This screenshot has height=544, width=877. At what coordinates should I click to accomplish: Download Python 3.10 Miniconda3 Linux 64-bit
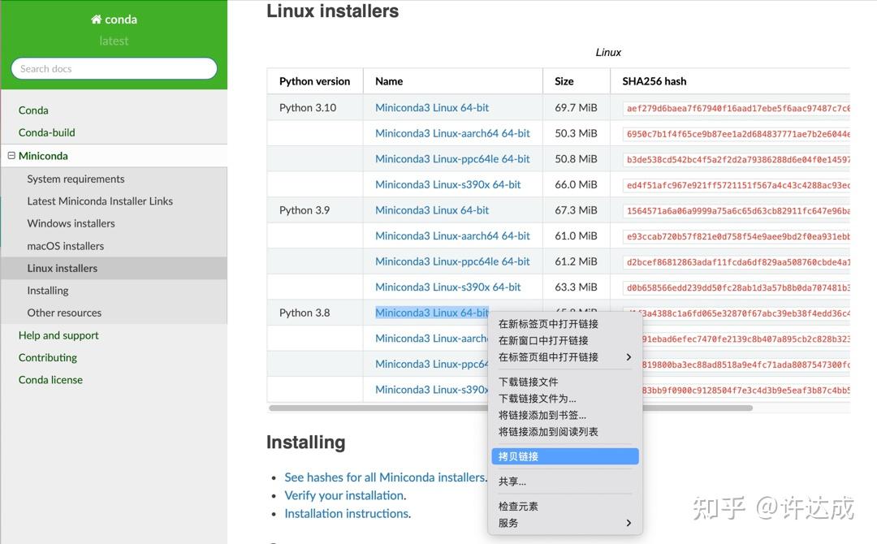(x=432, y=108)
